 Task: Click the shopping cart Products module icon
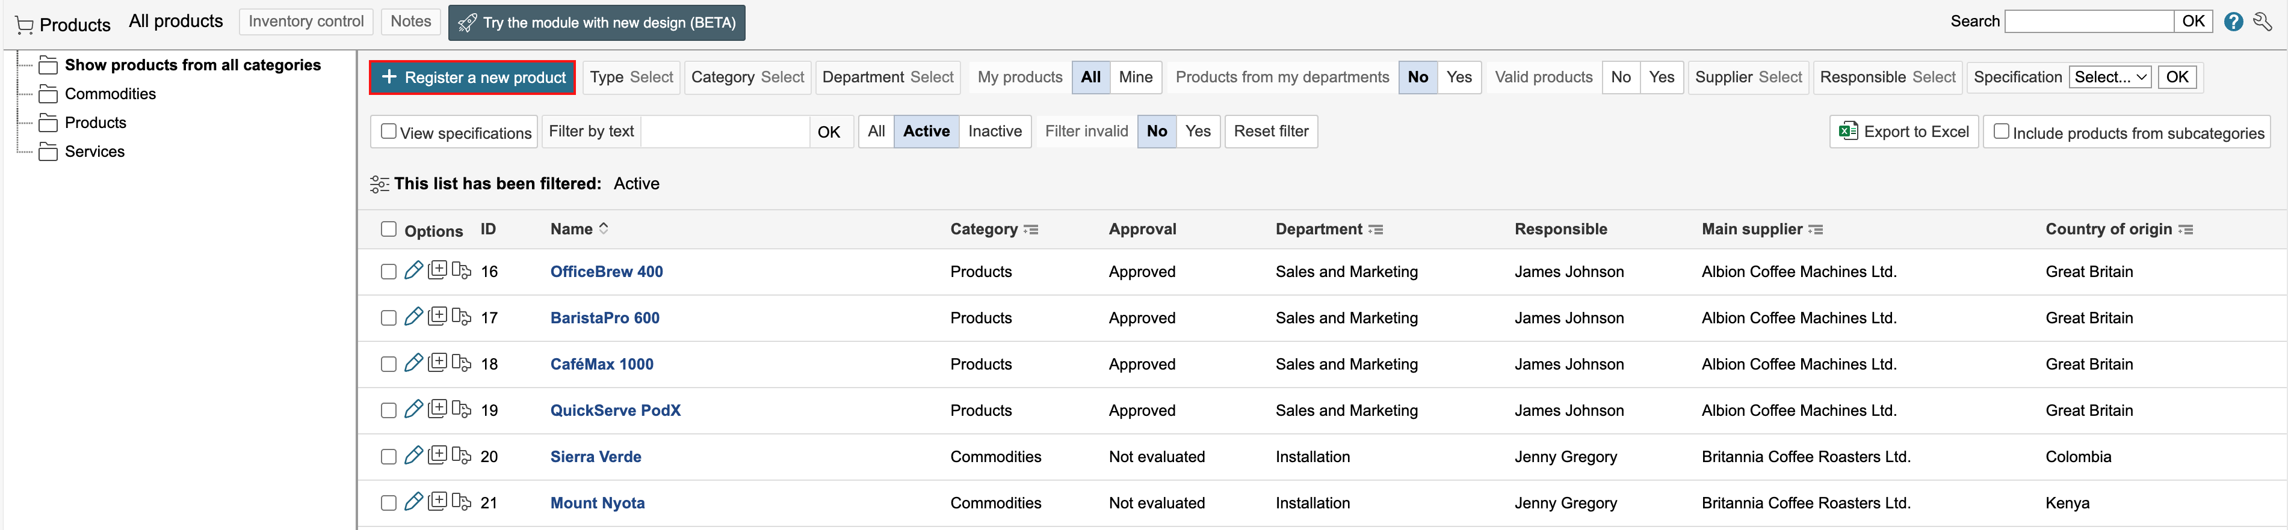click(x=24, y=26)
